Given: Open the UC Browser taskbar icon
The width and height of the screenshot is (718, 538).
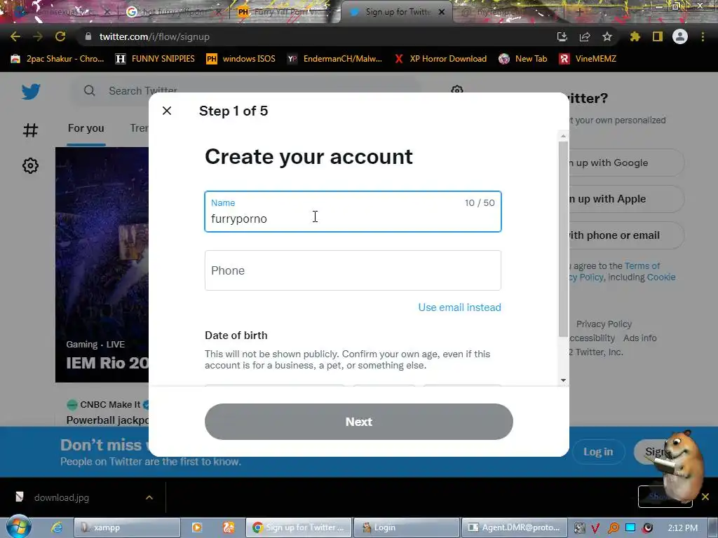Looking at the screenshot, I should point(229,527).
